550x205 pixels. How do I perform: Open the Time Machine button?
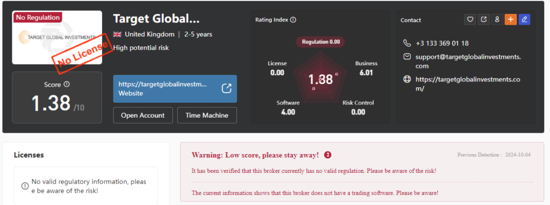207,115
